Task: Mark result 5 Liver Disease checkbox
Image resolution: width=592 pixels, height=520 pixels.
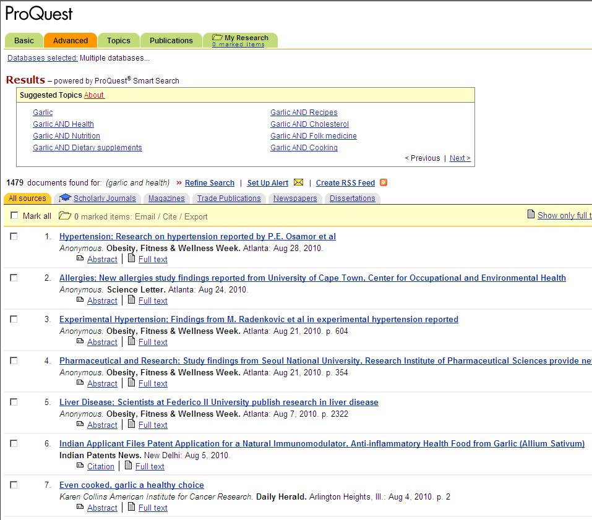Action: coord(14,402)
